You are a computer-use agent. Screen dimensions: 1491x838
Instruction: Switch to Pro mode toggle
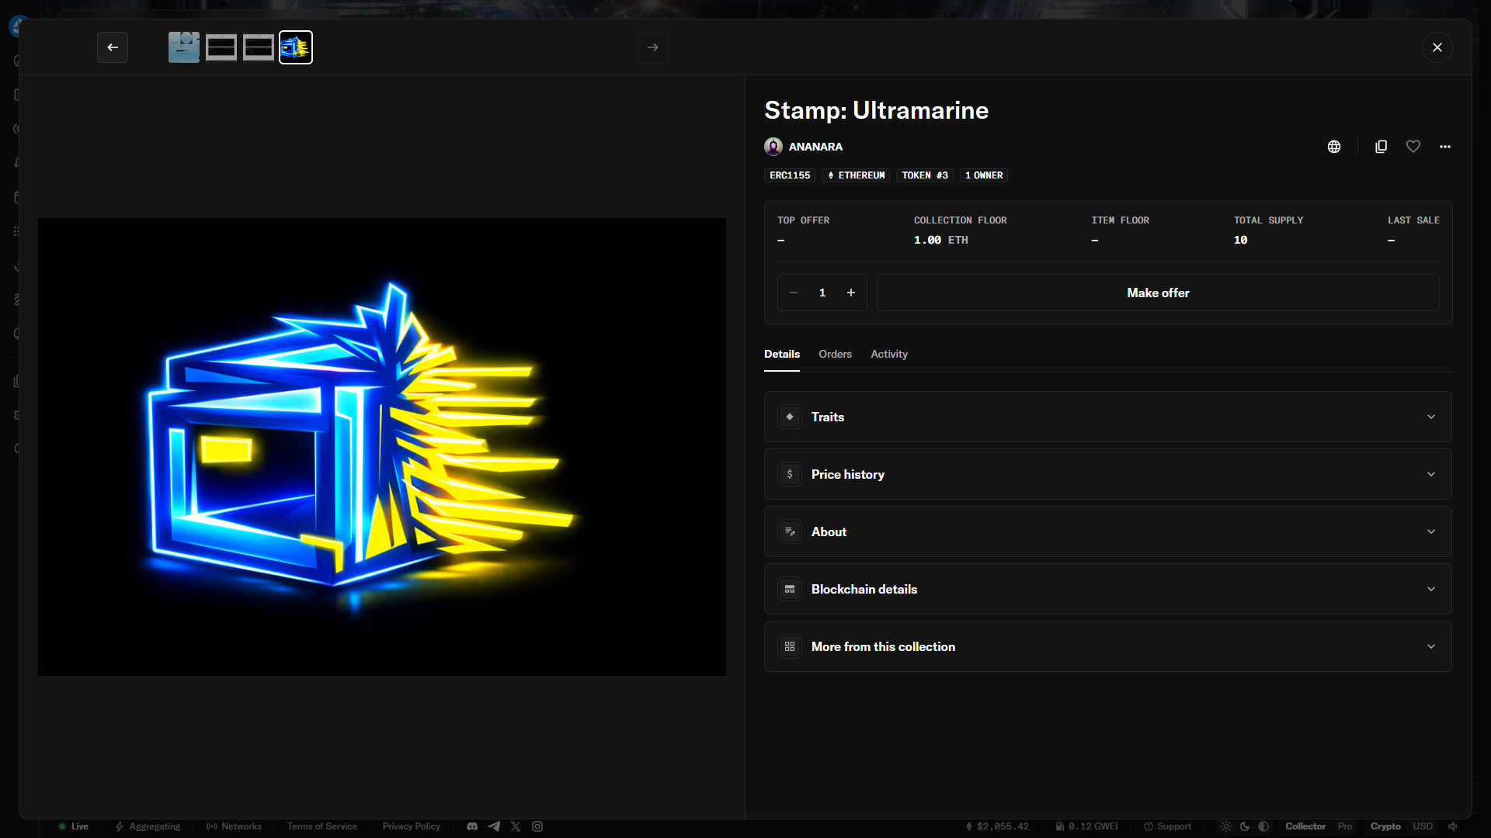click(1345, 826)
